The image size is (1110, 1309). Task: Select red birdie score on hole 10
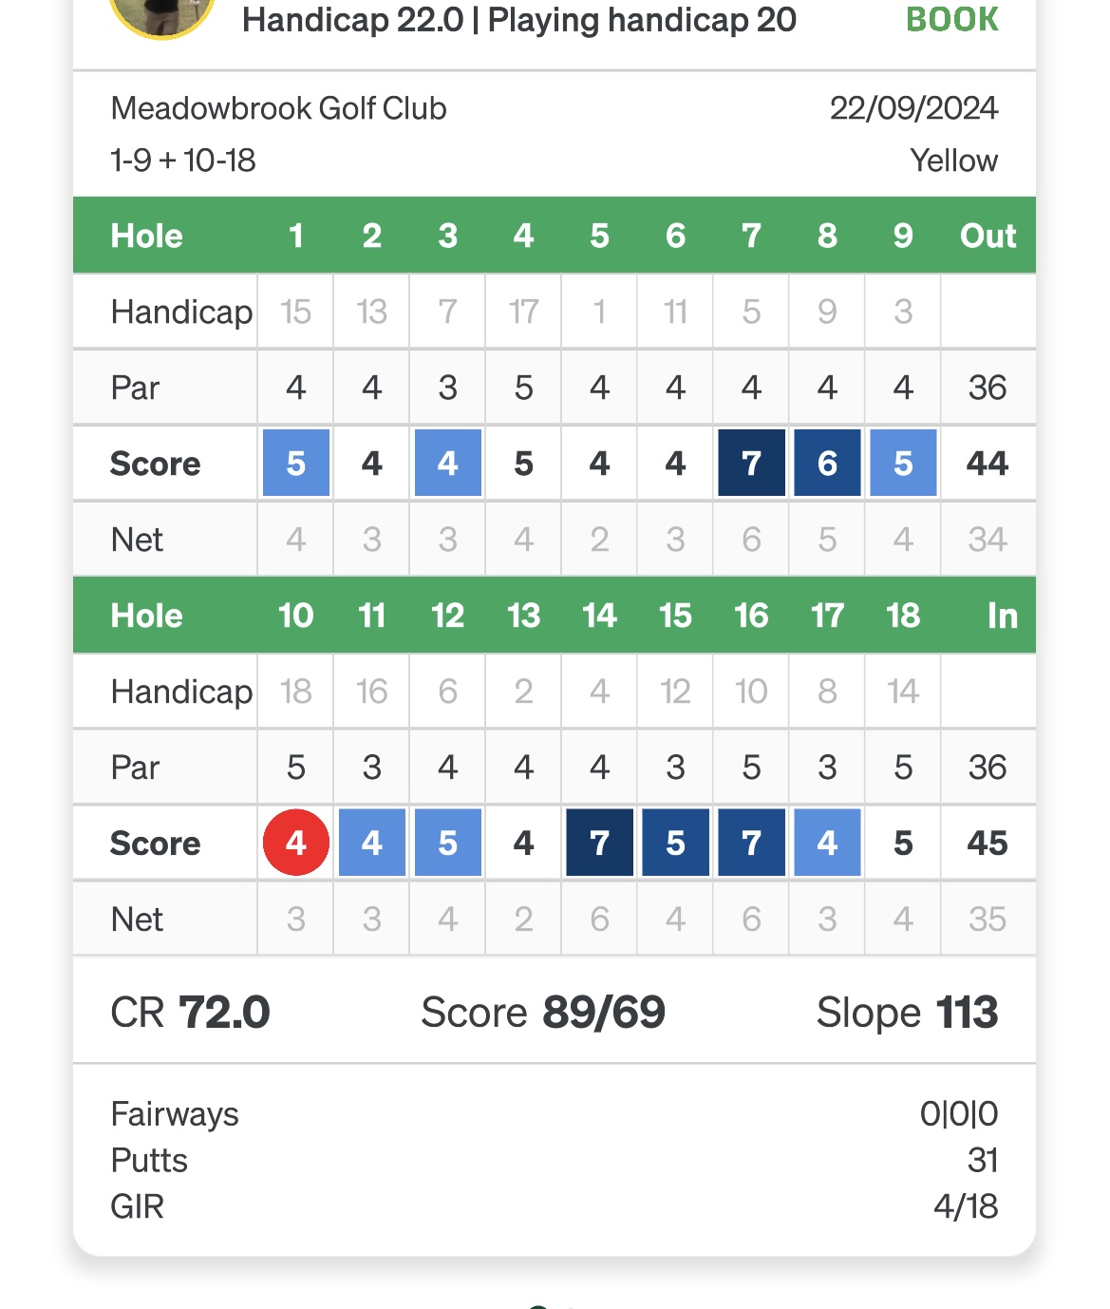click(x=296, y=843)
